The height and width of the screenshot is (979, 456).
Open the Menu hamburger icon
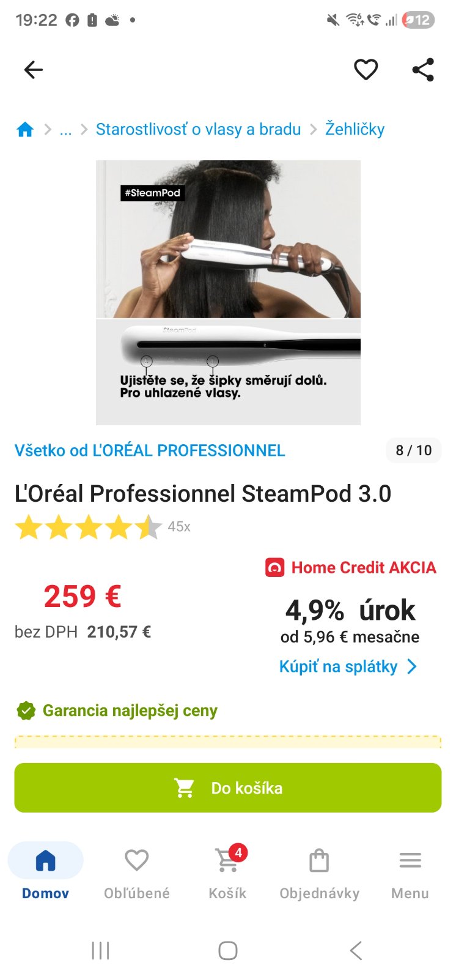tap(410, 860)
